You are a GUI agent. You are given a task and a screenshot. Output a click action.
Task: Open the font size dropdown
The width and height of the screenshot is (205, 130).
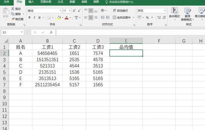(70, 11)
